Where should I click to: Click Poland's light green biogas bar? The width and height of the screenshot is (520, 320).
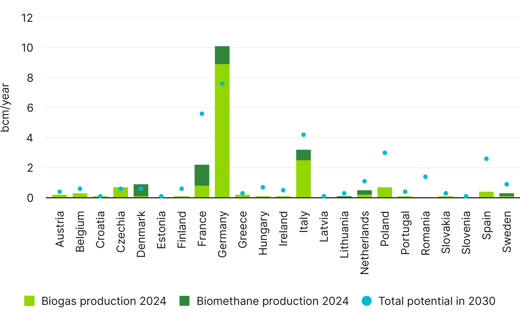pos(385,193)
